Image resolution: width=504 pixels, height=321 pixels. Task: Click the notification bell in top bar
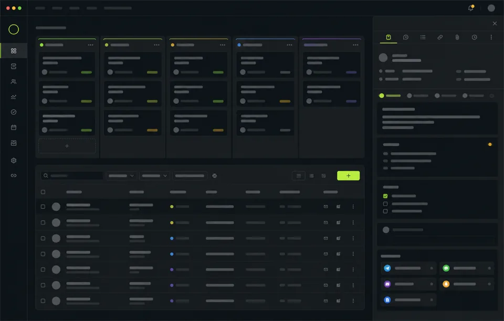pyautogui.click(x=470, y=8)
